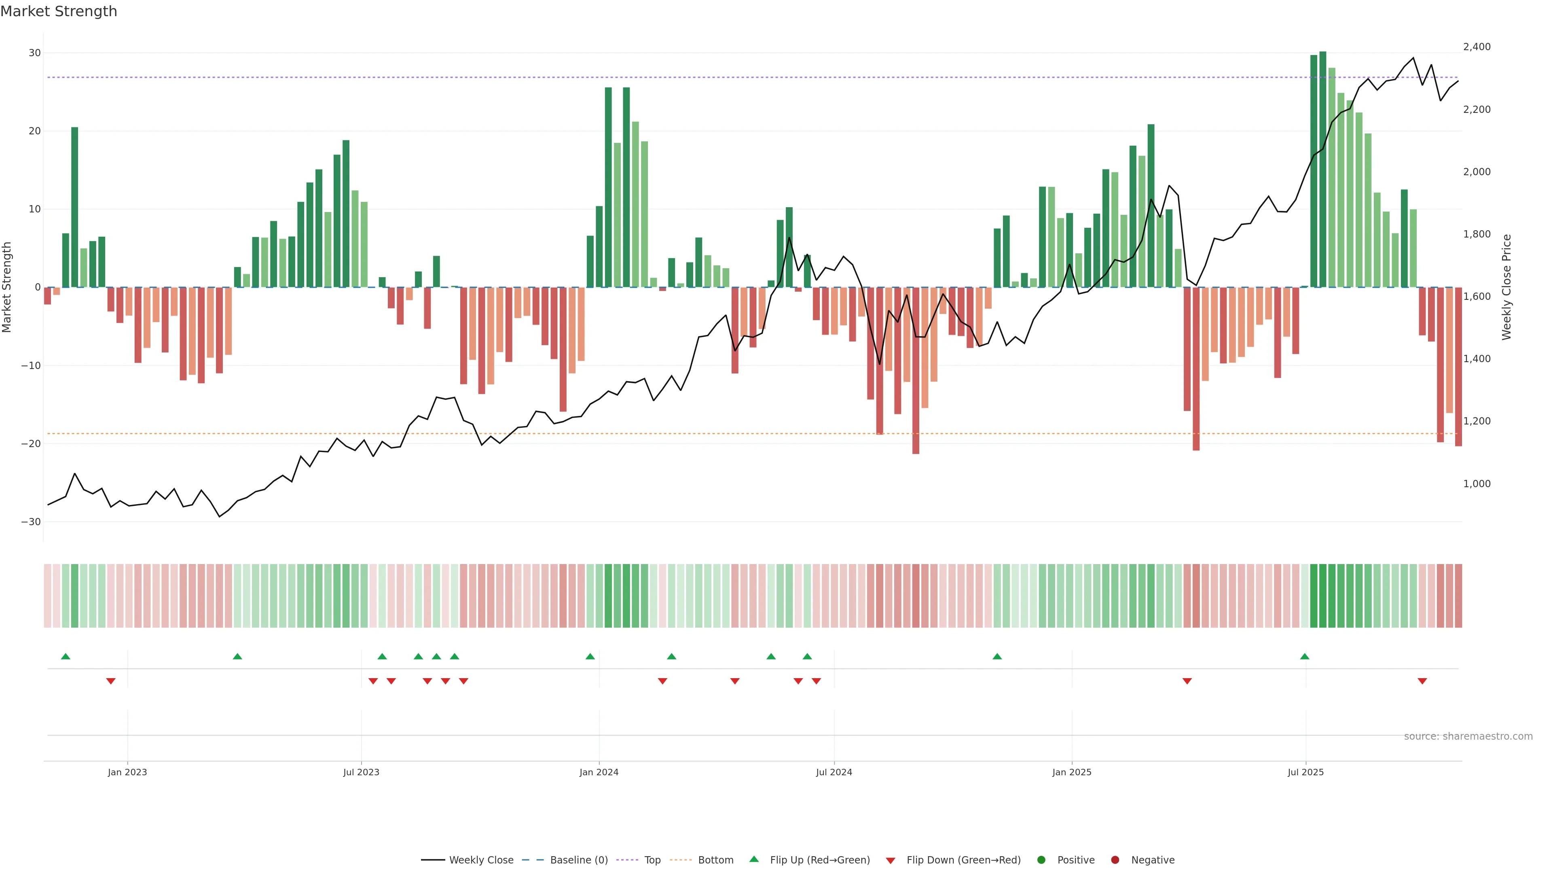
Task: Click the last red flip-down marker on right
Action: click(x=1422, y=681)
